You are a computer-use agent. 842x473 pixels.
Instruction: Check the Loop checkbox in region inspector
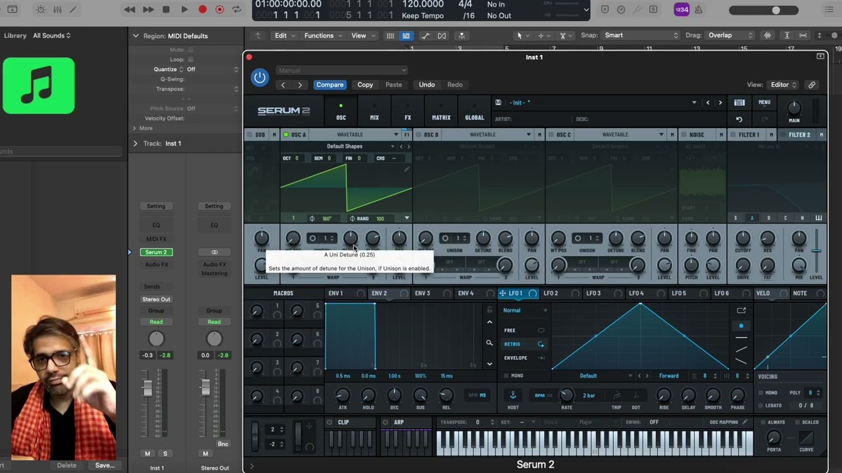[x=191, y=60]
